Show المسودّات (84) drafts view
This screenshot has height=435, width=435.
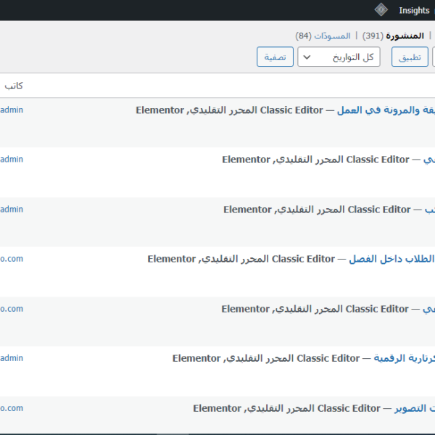(x=323, y=36)
